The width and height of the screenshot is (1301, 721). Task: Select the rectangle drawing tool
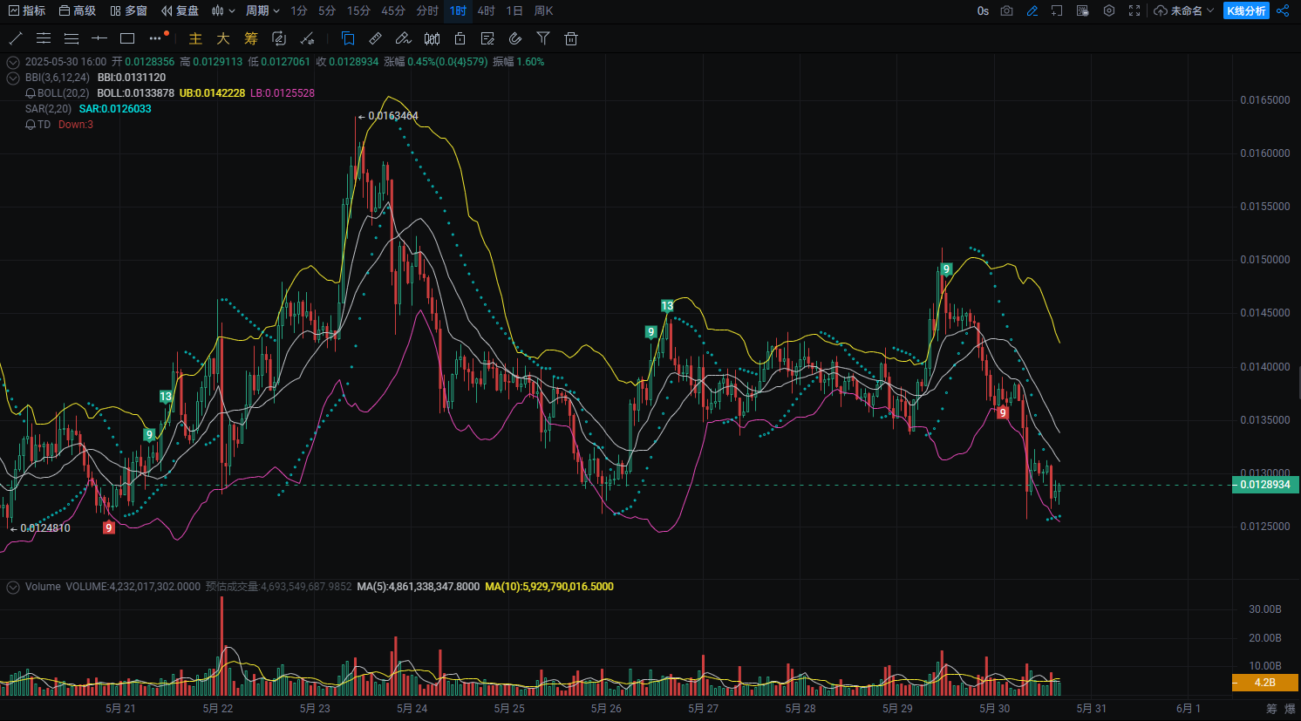[x=127, y=38]
